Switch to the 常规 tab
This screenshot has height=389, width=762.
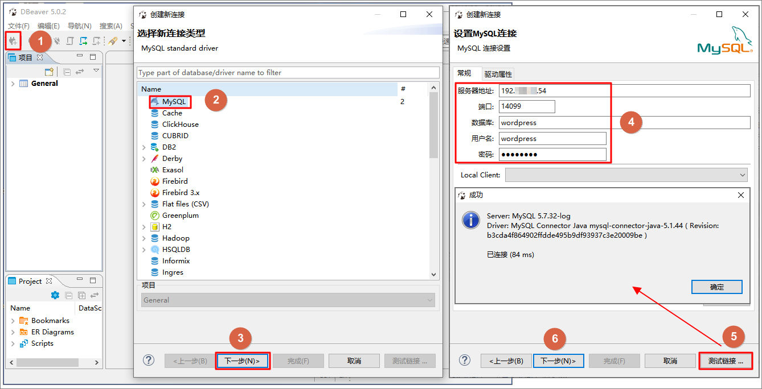464,73
